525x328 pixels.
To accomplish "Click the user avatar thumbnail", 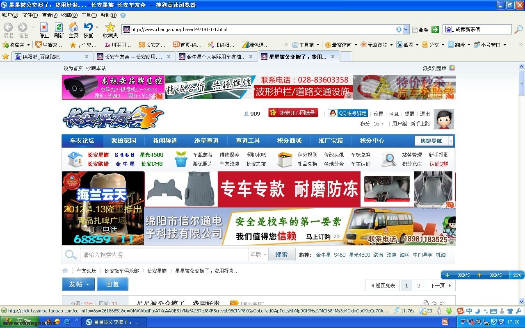I will 444,119.
